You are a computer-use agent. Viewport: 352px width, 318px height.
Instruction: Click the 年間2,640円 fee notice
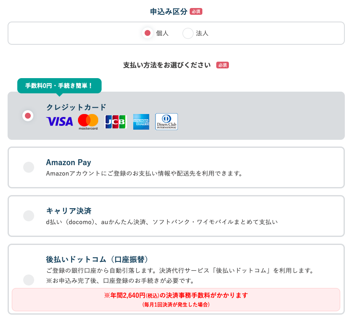coord(176,295)
